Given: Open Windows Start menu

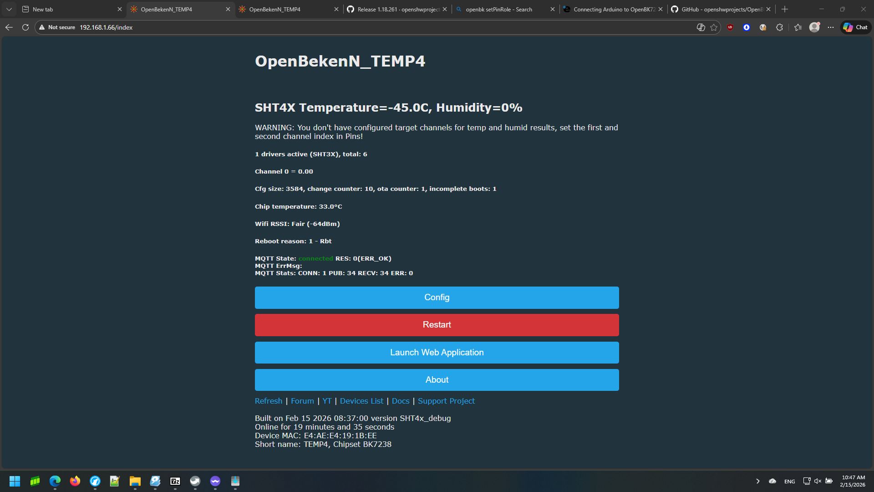Looking at the screenshot, I should [15, 481].
